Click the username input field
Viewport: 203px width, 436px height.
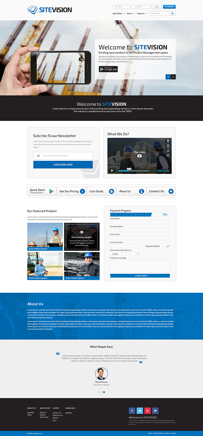coord(121,7)
